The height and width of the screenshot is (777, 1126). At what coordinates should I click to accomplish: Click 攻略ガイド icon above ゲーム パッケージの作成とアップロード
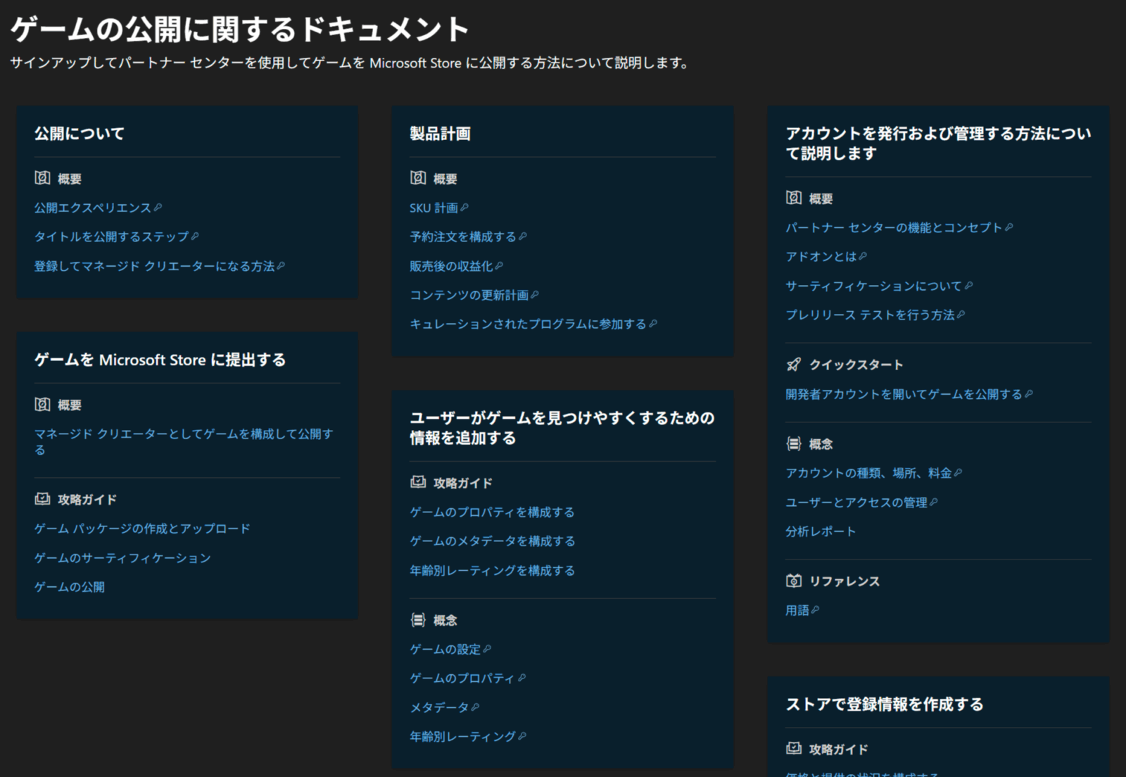click(x=42, y=499)
